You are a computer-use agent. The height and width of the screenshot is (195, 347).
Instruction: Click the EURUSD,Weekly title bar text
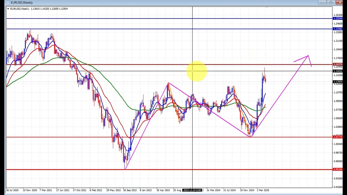tap(22, 2)
